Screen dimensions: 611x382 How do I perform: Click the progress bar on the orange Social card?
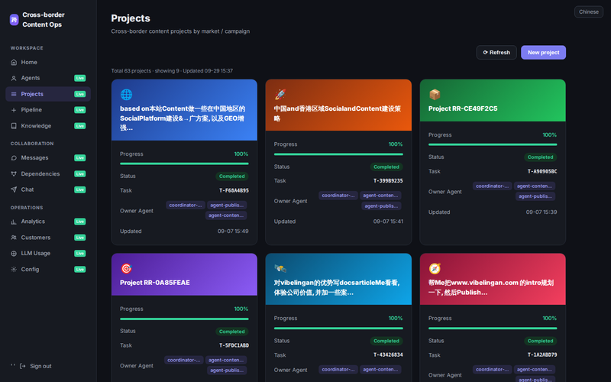[338, 154]
